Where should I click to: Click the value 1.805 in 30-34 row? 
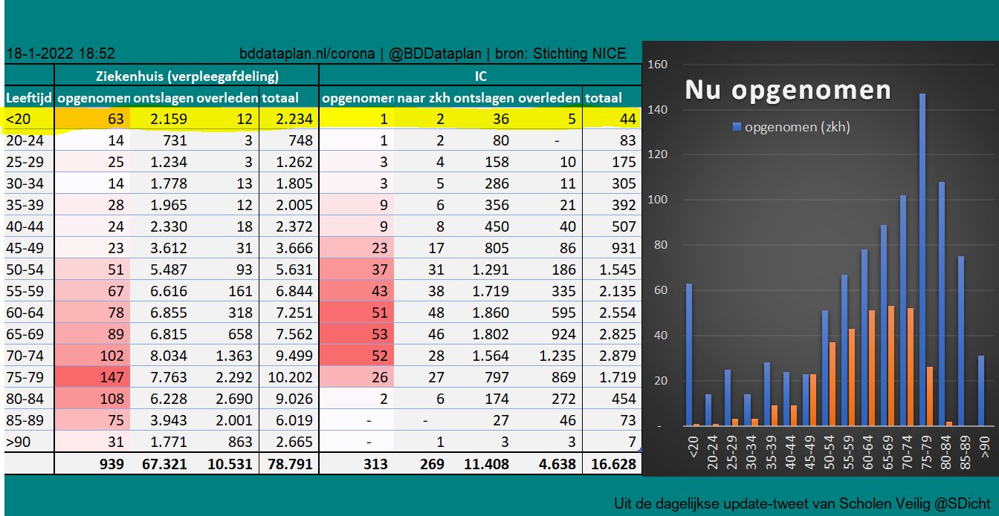coord(296,183)
